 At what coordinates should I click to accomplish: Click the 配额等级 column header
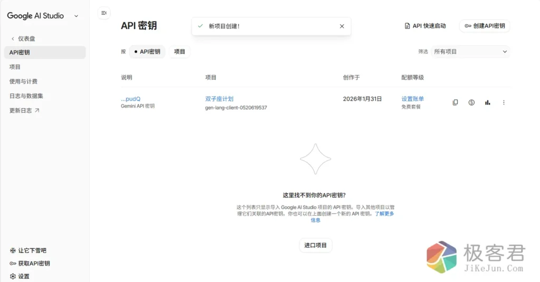[412, 77]
